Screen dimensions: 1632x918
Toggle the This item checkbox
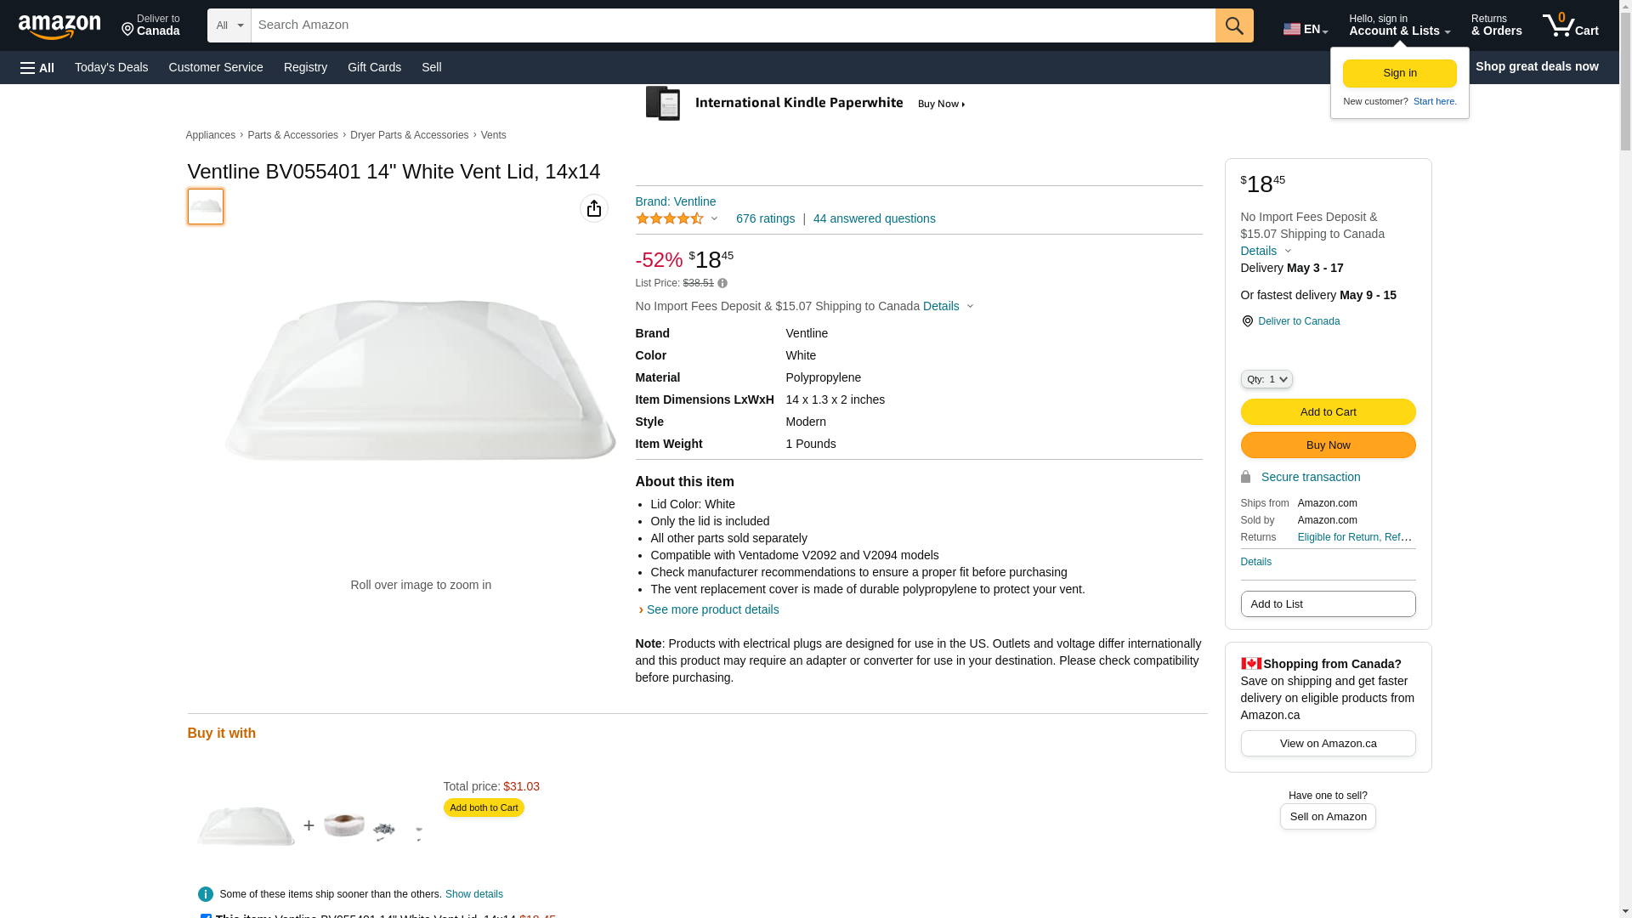pos(206,916)
